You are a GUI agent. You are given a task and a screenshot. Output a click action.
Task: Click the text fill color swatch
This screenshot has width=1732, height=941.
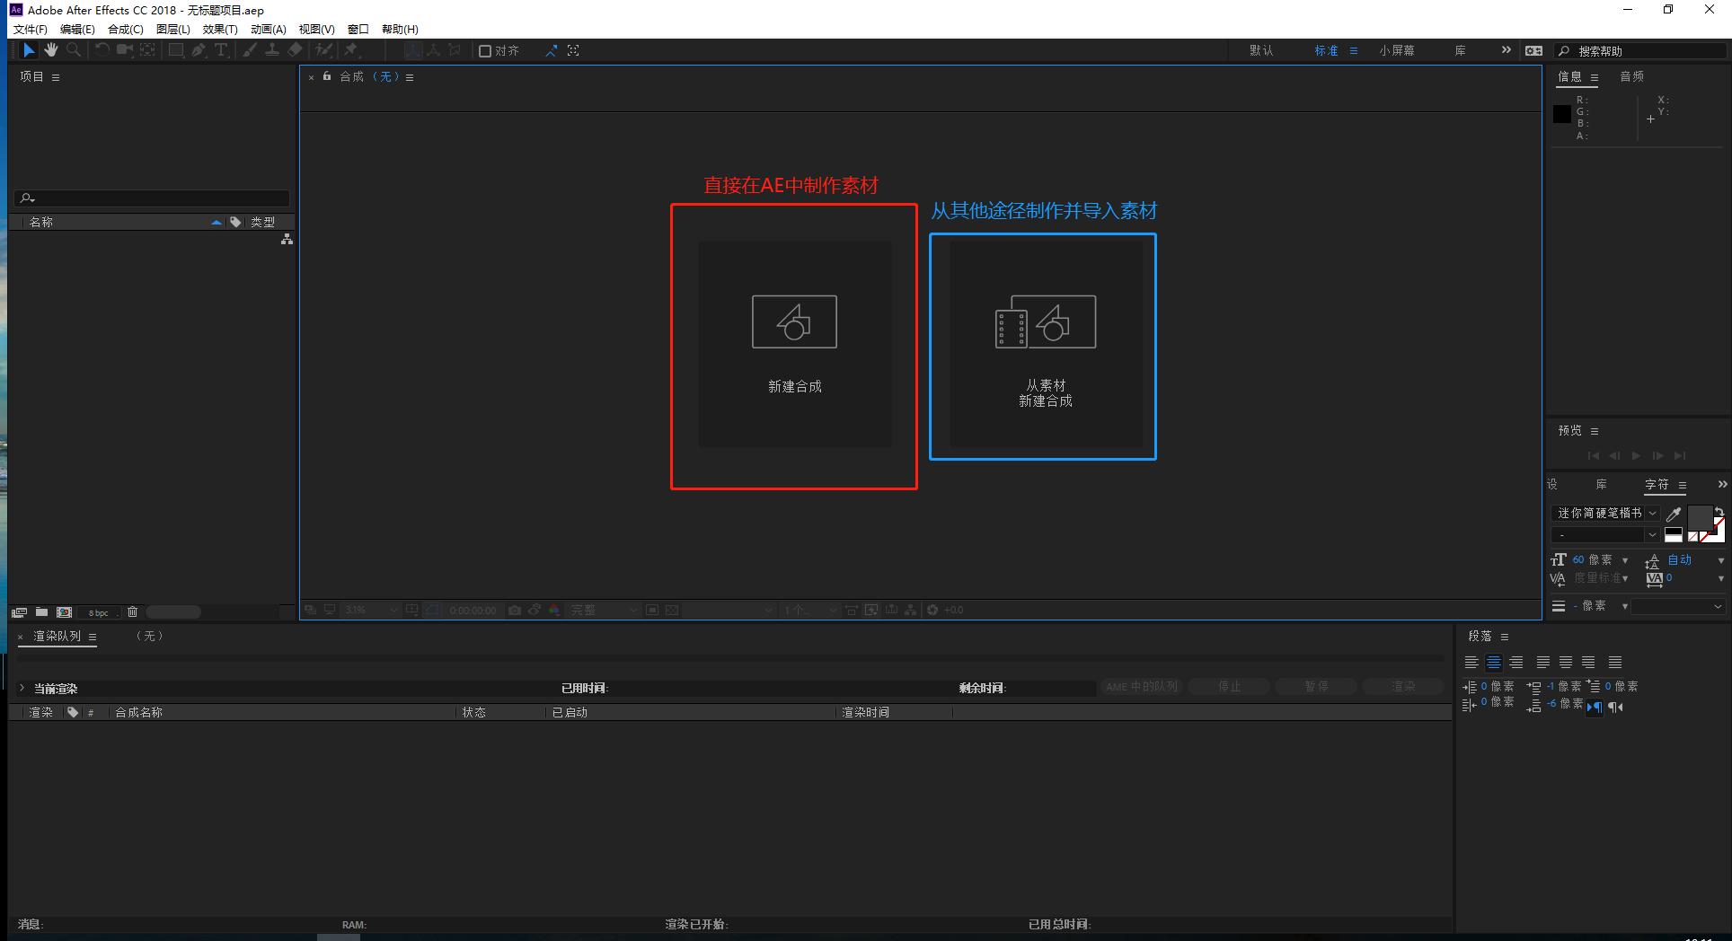pyautogui.click(x=1699, y=517)
